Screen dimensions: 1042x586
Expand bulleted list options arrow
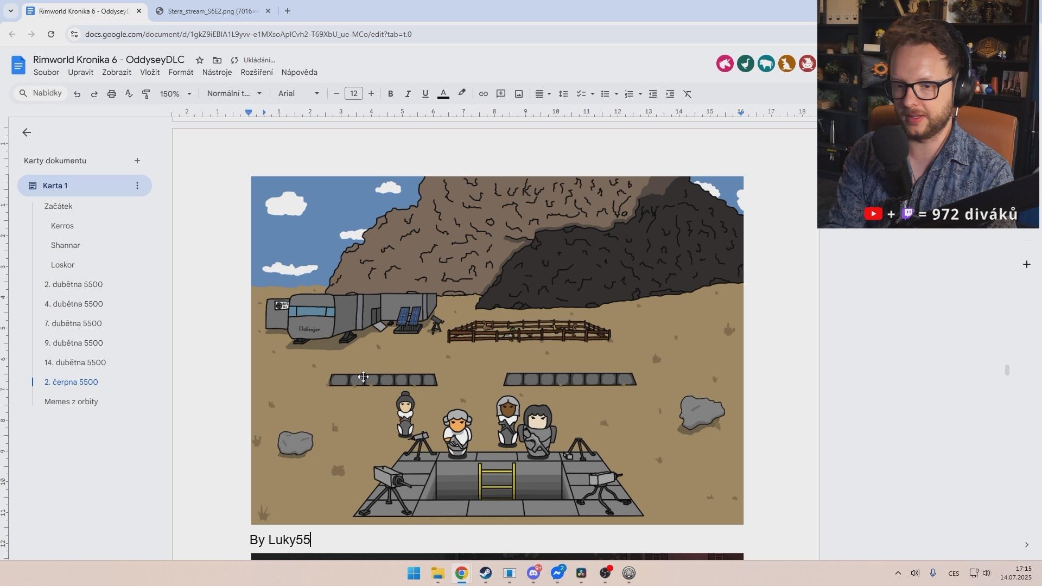(x=617, y=94)
